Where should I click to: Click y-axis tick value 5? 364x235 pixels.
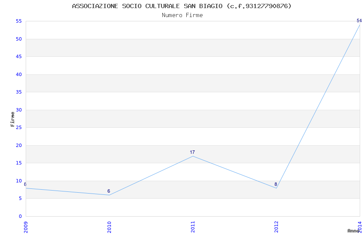pos(21,198)
